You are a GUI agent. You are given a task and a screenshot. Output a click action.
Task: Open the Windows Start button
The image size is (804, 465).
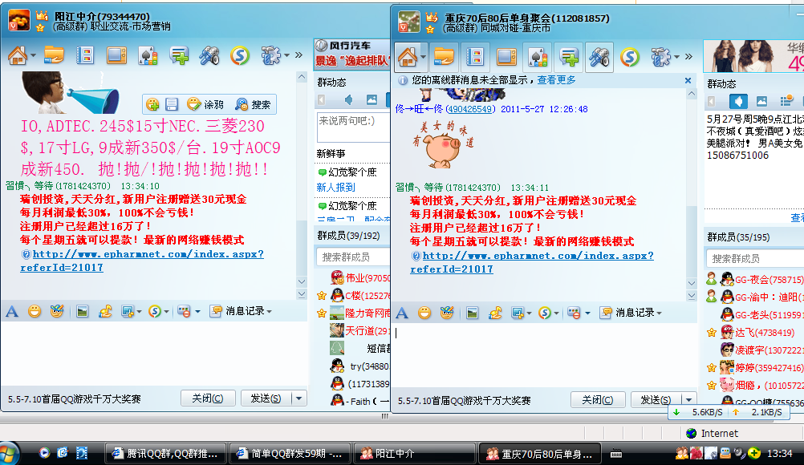9,454
